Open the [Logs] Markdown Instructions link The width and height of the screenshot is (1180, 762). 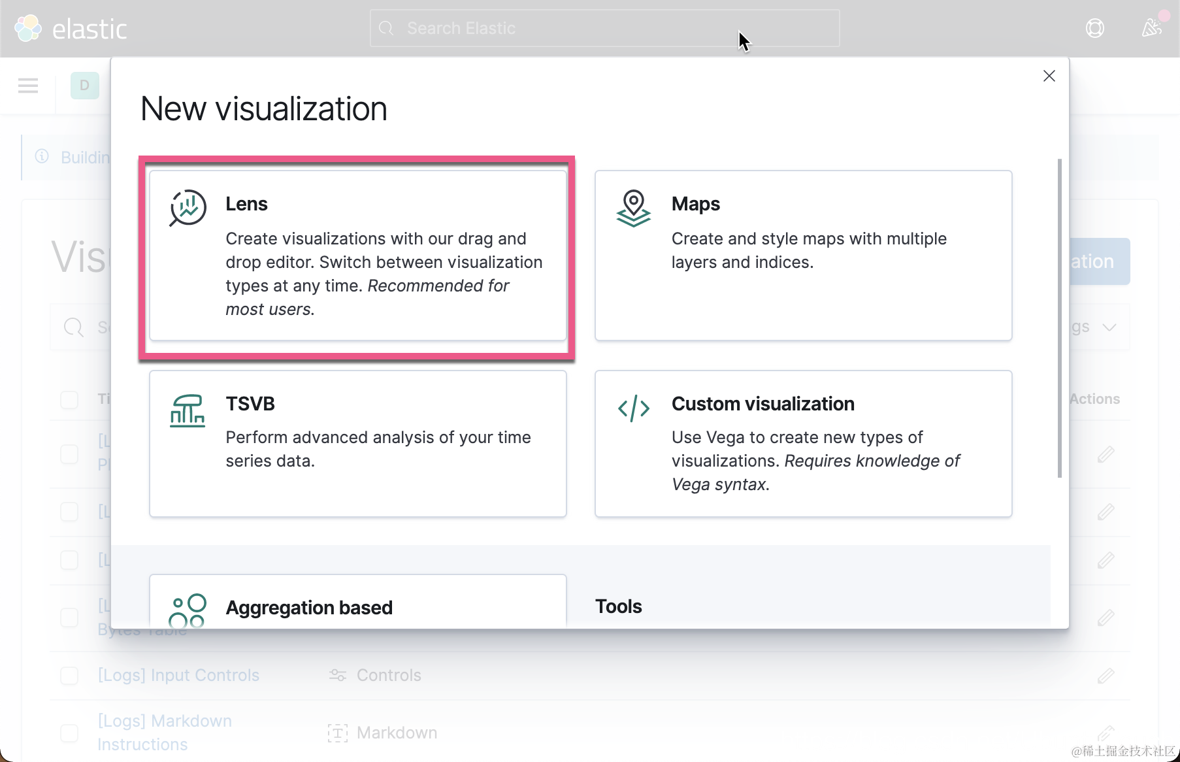point(165,733)
